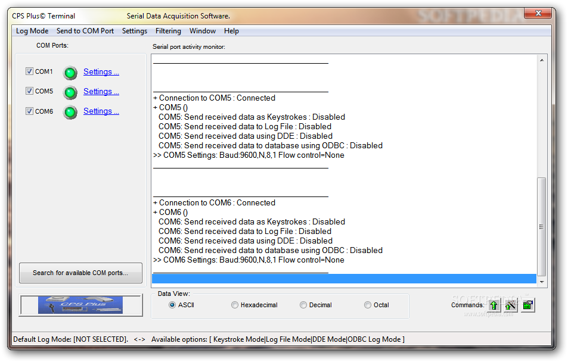Click the green up-arrow command icon
This screenshot has height=362, width=568.
(x=493, y=305)
